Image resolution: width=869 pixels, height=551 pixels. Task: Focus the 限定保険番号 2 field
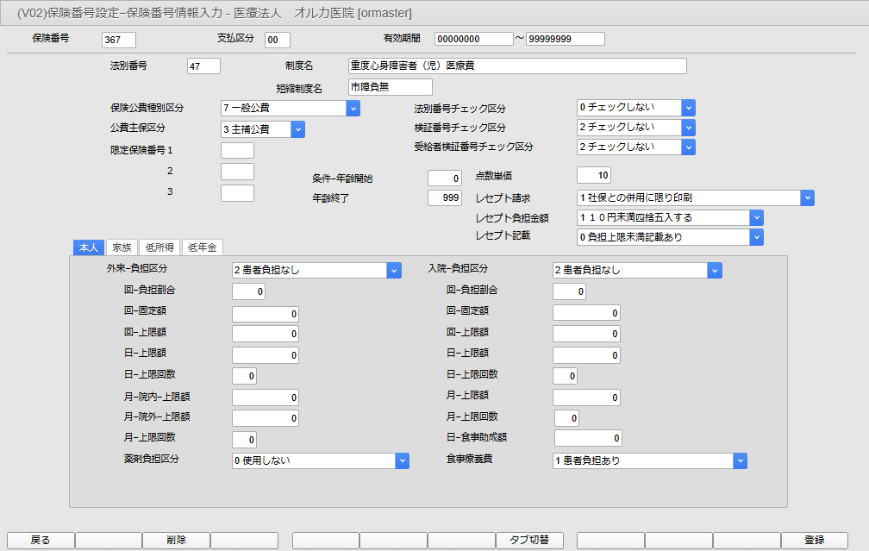238,172
